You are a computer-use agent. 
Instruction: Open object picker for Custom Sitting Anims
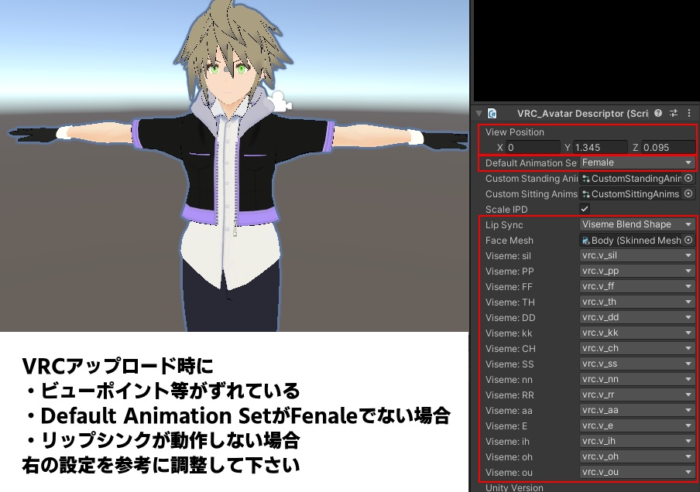(x=688, y=194)
